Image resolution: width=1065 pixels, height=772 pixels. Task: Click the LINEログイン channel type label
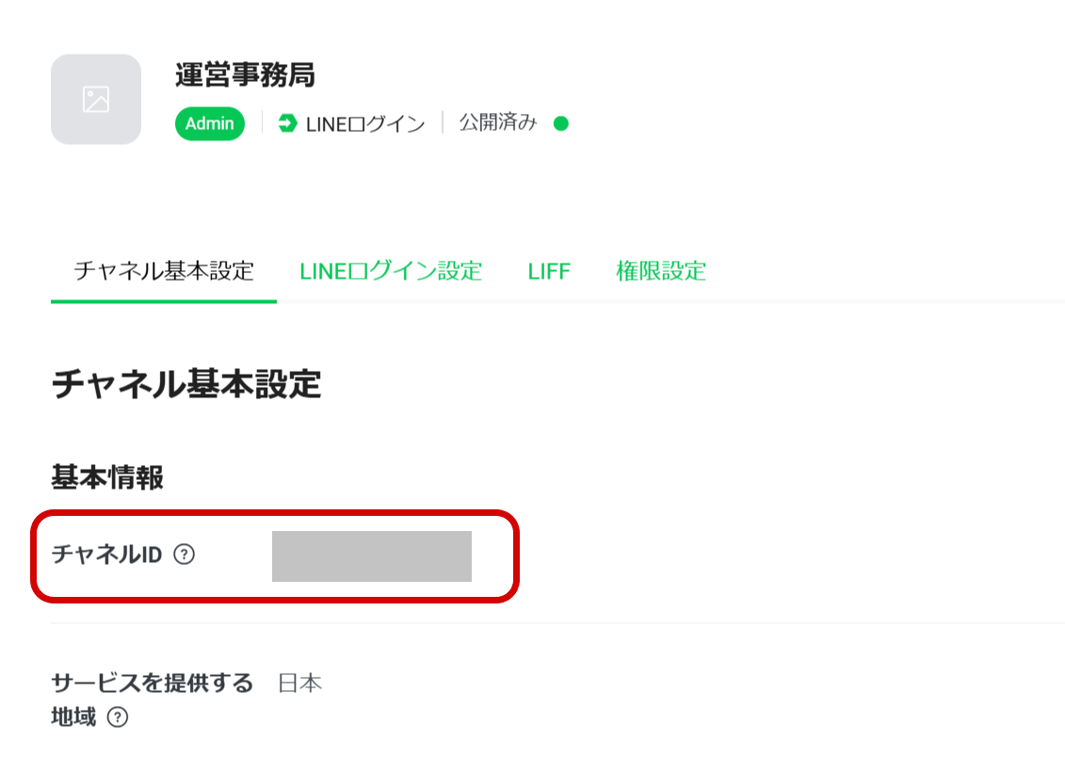(x=365, y=123)
